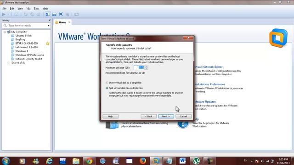Collapse the My Computer tree node

tap(5, 32)
